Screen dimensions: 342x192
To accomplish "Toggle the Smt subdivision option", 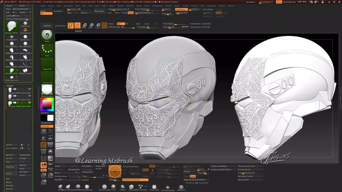I will tap(46, 13).
